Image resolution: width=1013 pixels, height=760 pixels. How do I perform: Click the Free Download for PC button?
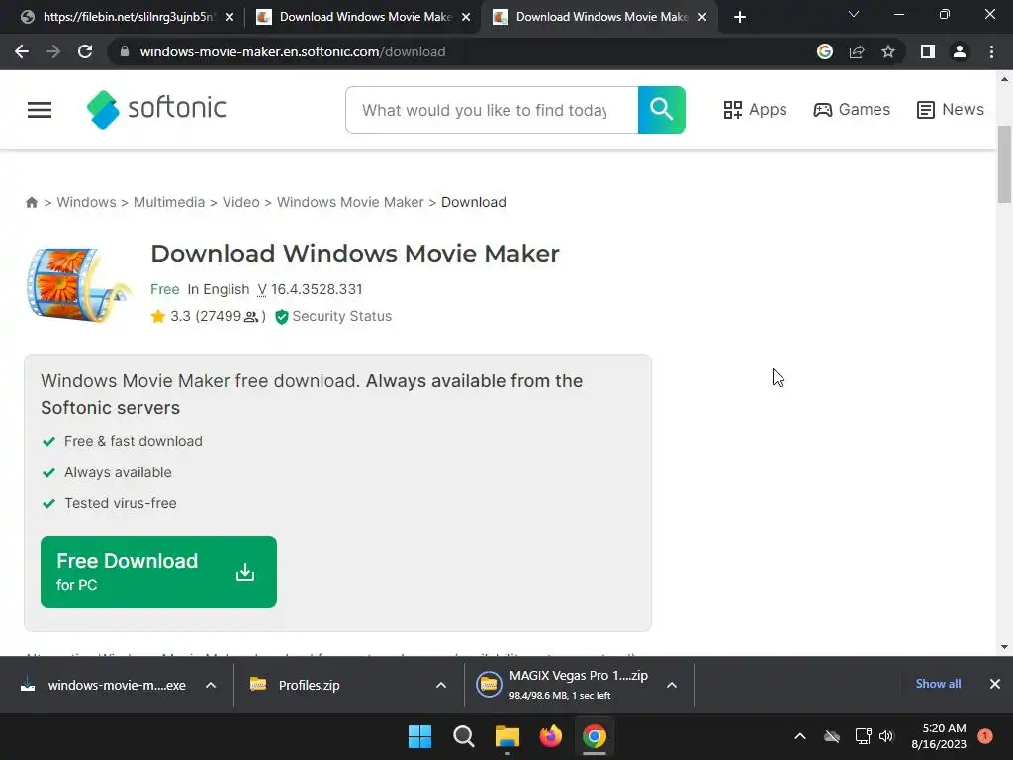point(158,572)
